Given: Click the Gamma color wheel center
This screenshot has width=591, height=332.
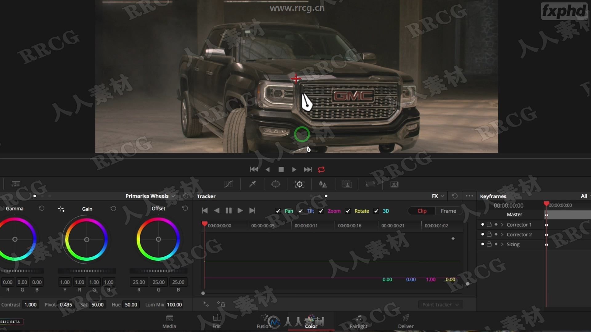Looking at the screenshot, I should (x=15, y=239).
